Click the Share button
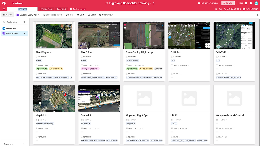 tap(228, 3)
